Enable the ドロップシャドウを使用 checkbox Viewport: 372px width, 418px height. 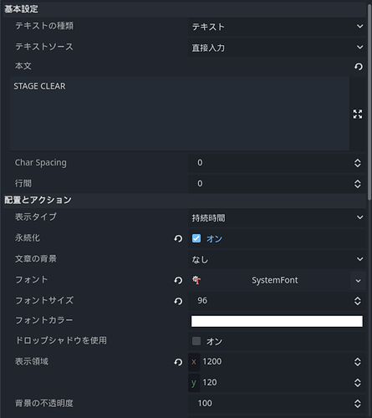point(196,341)
